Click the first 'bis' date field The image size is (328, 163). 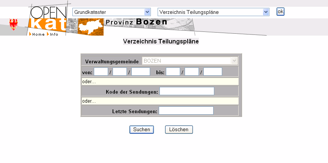coord(173,72)
